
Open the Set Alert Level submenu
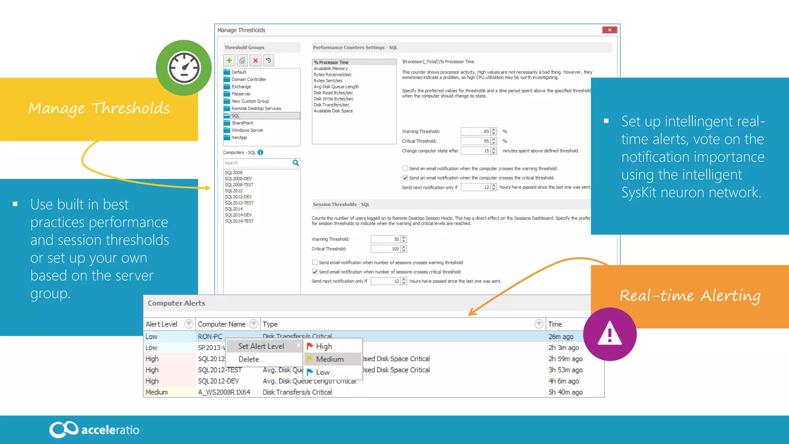point(265,346)
